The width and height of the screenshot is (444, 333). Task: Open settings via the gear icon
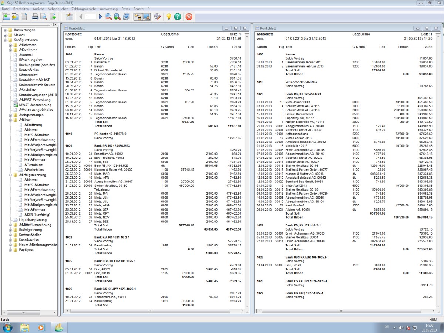(x=157, y=17)
